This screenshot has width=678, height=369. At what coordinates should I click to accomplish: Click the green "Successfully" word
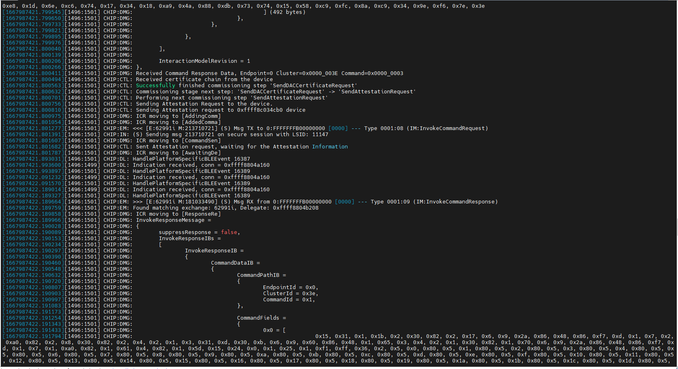[x=156, y=86]
